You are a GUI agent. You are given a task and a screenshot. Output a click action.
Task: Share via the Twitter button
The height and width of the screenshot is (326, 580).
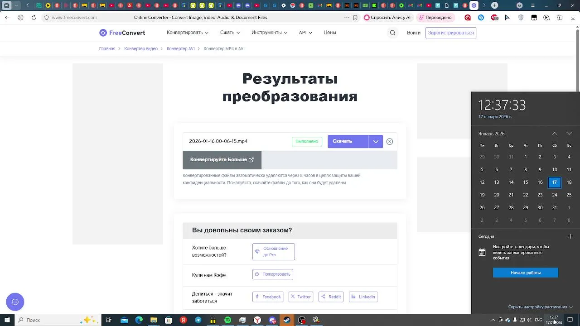[301, 297]
